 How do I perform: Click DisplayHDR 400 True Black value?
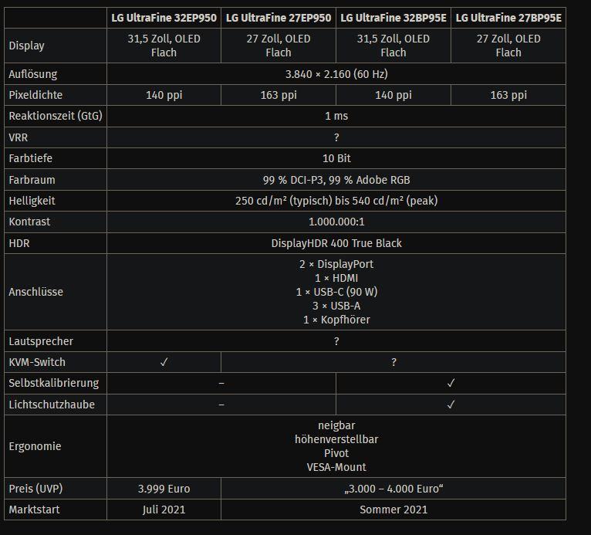(x=336, y=243)
